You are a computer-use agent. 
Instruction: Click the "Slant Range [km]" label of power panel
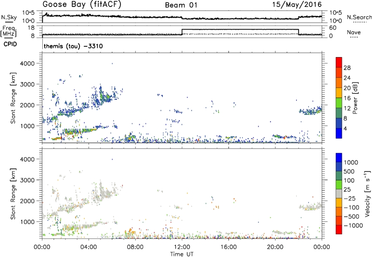click(x=13, y=98)
